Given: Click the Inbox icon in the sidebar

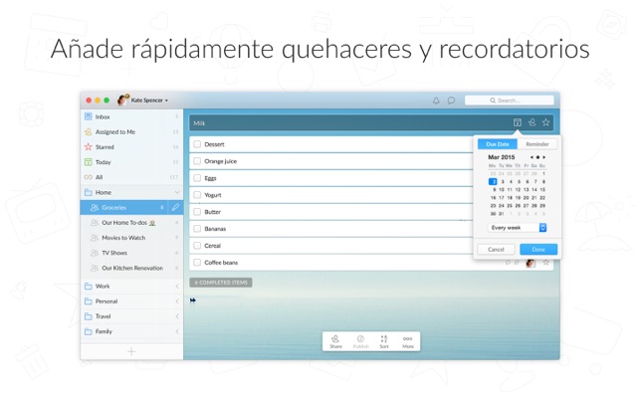Looking at the screenshot, I should 89,116.
